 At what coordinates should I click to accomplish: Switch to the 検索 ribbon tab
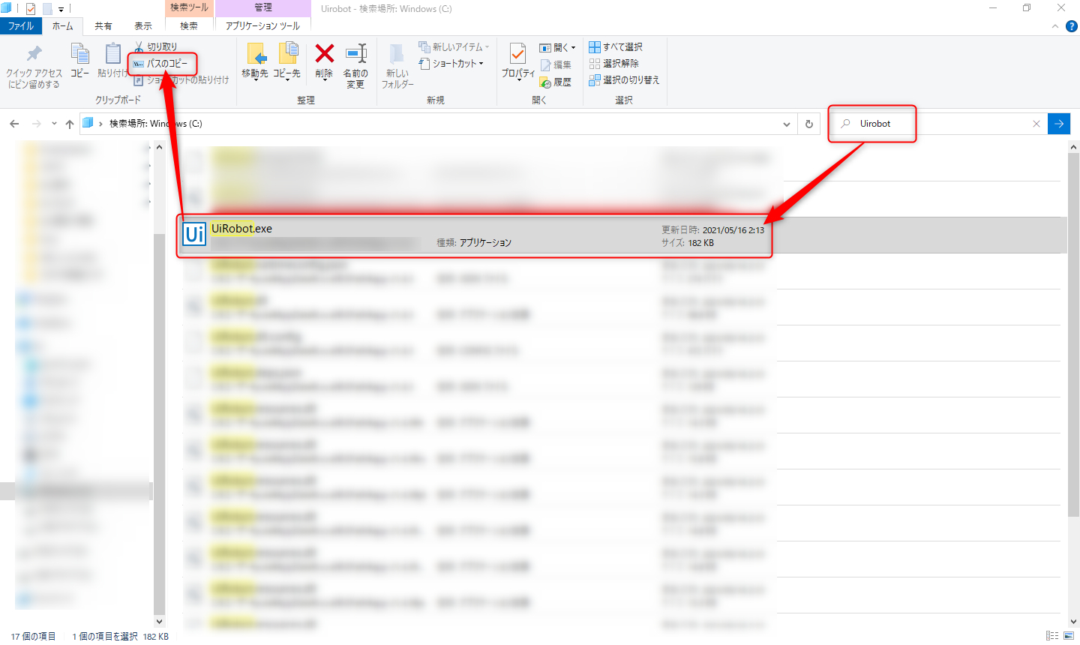pos(189,25)
